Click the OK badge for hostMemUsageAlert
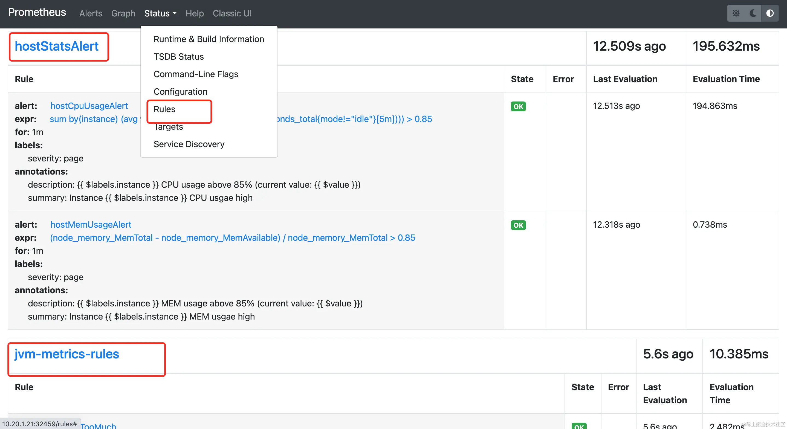This screenshot has height=429, width=787. 518,225
